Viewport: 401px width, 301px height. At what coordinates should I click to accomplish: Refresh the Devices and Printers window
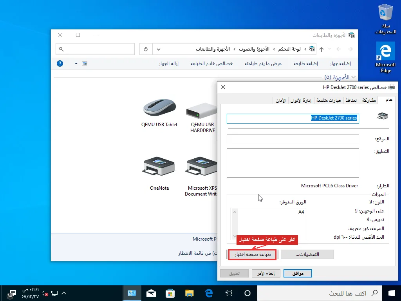[146, 49]
